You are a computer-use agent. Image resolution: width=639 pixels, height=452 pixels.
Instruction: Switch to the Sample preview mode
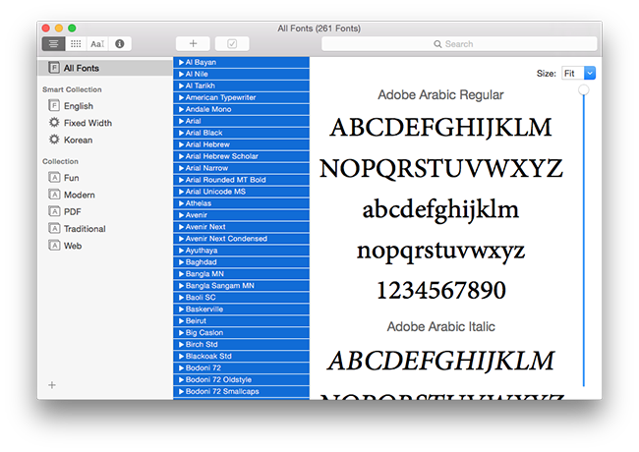(x=54, y=44)
